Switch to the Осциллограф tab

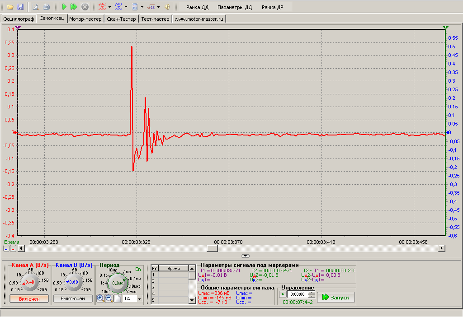(x=19, y=19)
